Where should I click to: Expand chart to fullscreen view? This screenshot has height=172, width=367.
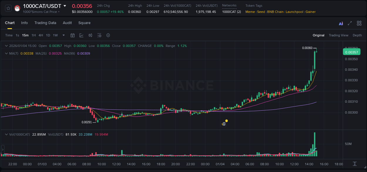point(350,23)
